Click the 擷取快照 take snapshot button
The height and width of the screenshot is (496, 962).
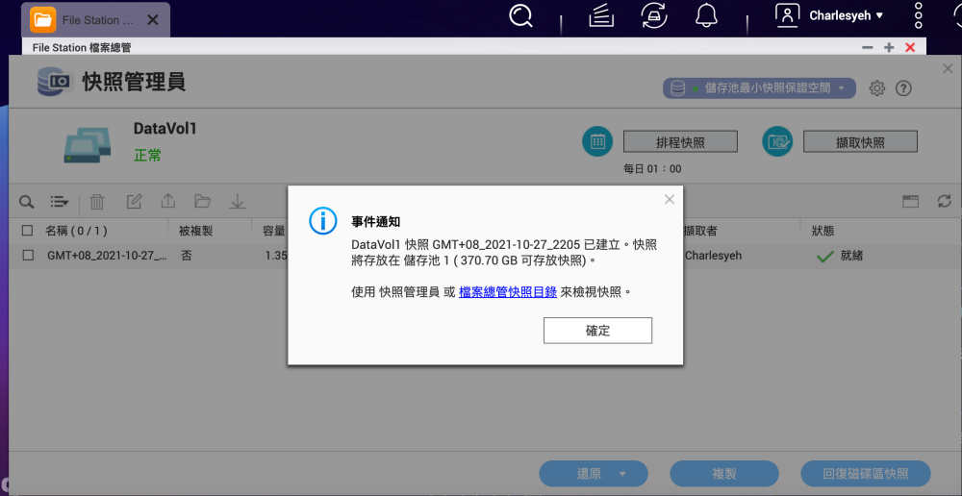[x=860, y=142]
